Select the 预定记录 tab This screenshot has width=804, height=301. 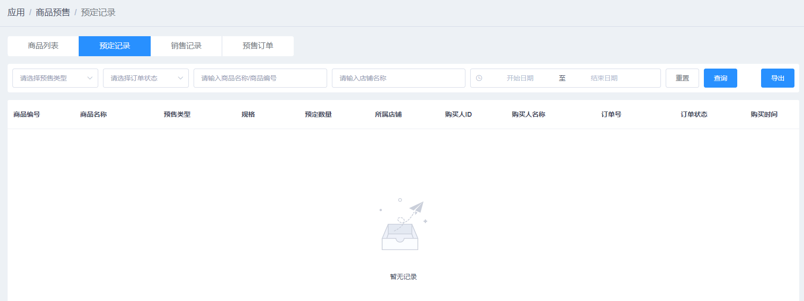[x=114, y=46]
